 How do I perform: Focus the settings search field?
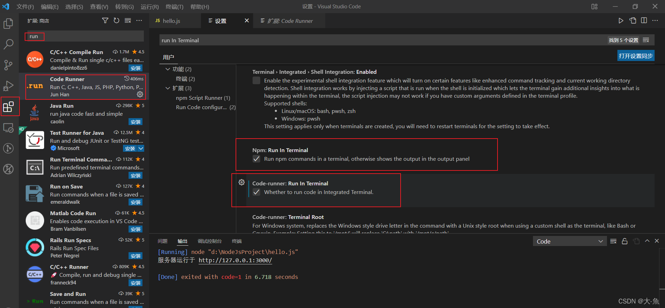[x=382, y=40]
